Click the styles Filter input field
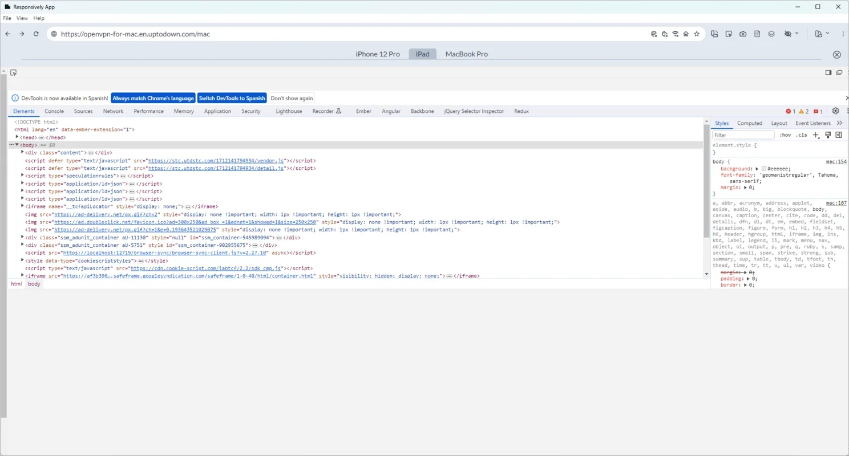The height and width of the screenshot is (456, 849). (x=743, y=135)
